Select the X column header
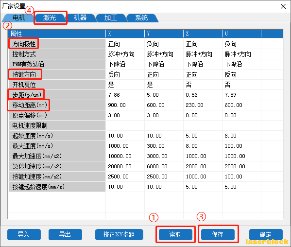Viewport: 291px width, 247px height. (x=125, y=34)
